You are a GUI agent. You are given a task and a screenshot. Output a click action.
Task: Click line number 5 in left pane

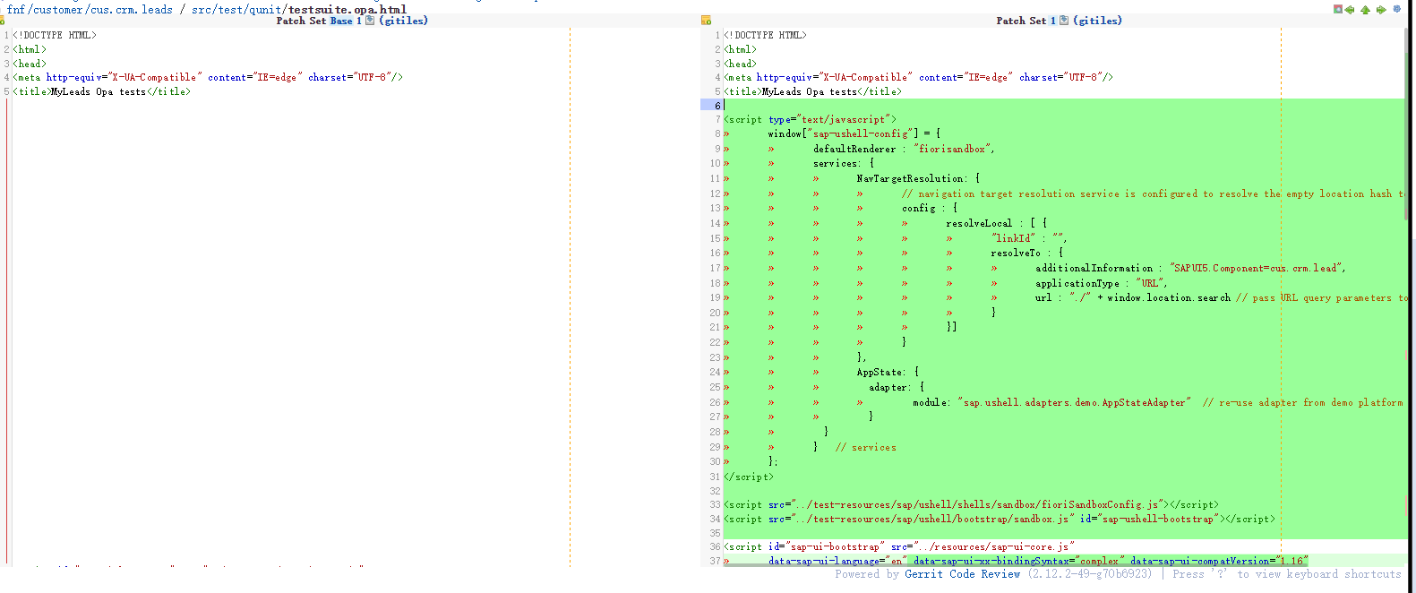click(x=6, y=91)
